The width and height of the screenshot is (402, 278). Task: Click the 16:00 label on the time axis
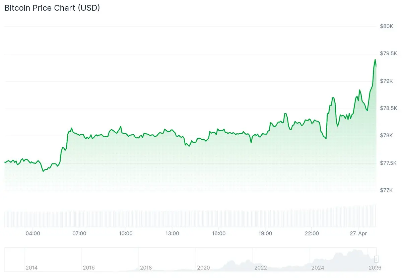(x=219, y=233)
